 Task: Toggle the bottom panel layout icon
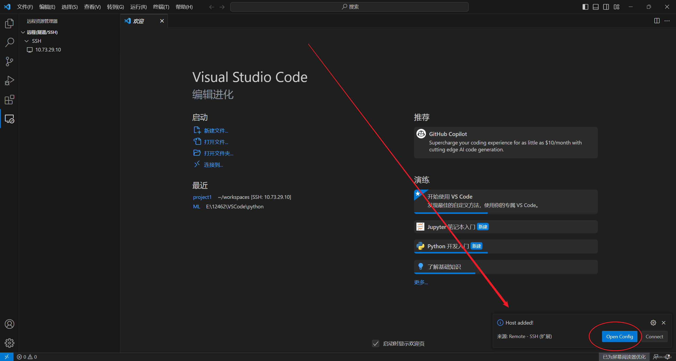click(x=596, y=7)
